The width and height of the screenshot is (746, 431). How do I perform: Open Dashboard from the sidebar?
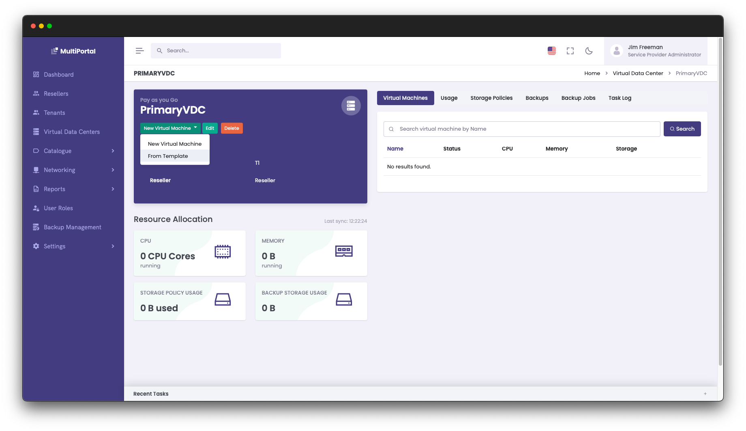[59, 75]
